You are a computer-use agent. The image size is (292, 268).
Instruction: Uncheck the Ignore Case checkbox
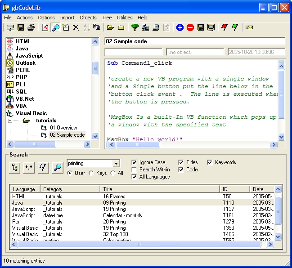[x=134, y=162]
